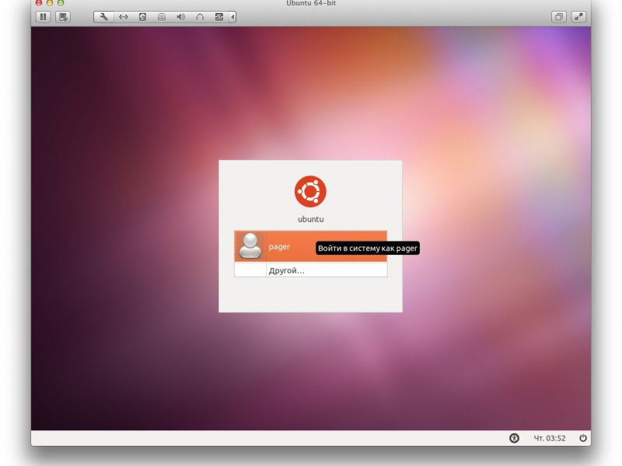Image resolution: width=622 pixels, height=466 pixels.
Task: Choose the Другой… login option
Action: [x=310, y=270]
